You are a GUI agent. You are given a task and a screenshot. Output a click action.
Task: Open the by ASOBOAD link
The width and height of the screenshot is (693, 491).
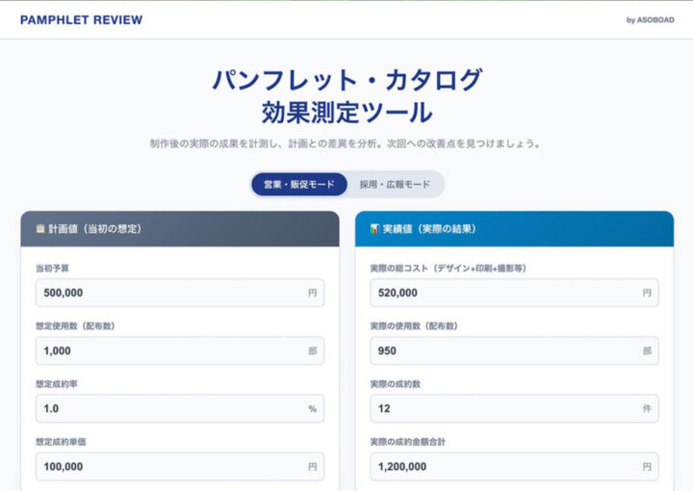(650, 20)
